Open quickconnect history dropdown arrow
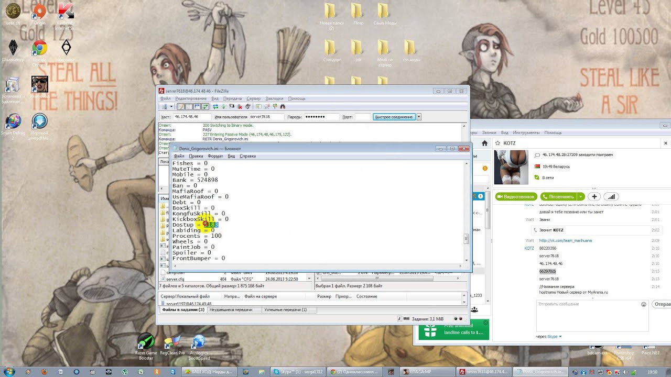Viewport: 671px width, 377px height. [x=419, y=117]
